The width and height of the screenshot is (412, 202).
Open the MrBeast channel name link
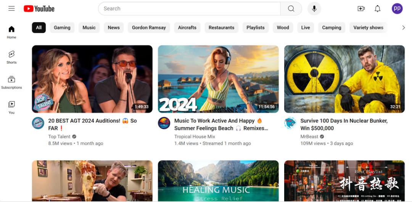click(x=309, y=136)
